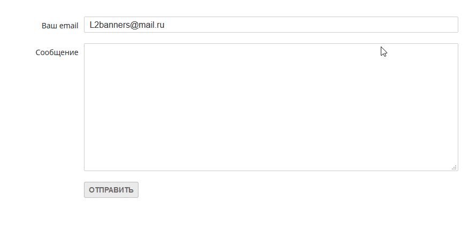Activate the large empty message box
Image resolution: width=469 pixels, height=231 pixels.
(x=271, y=107)
